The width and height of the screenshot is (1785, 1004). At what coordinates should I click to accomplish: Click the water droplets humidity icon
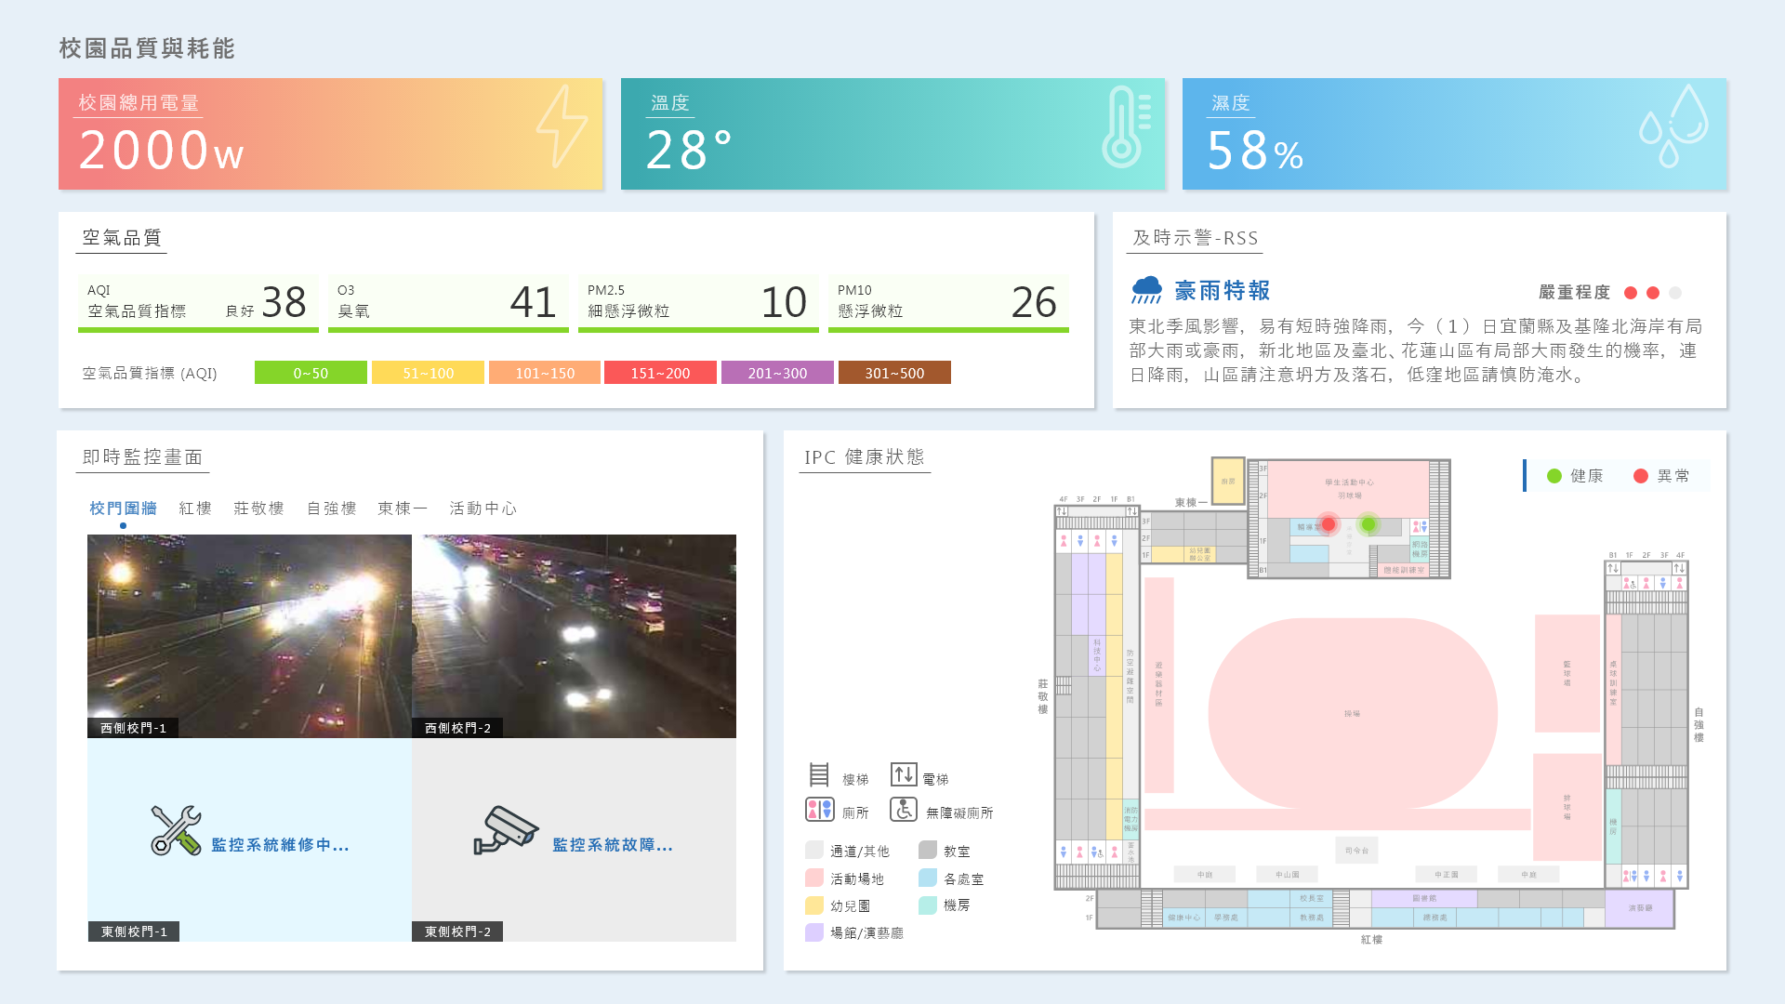pyautogui.click(x=1673, y=126)
